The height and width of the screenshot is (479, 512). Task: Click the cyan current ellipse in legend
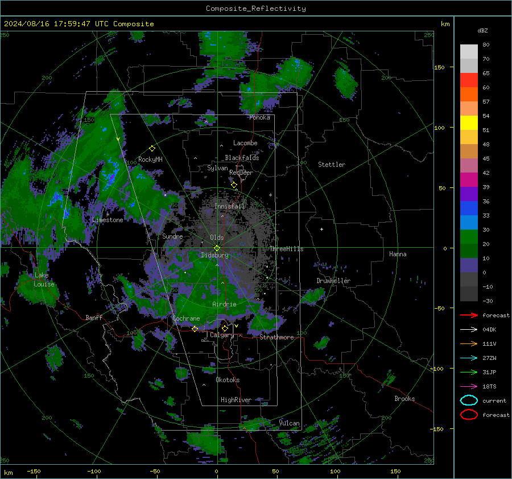(469, 400)
